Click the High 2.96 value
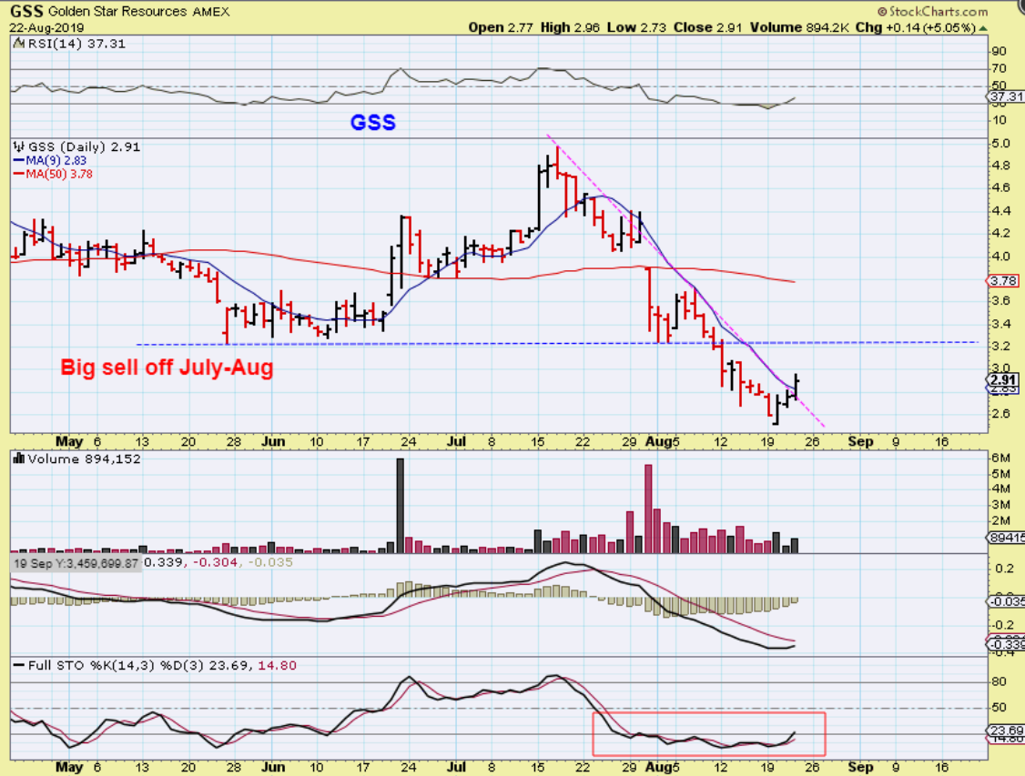 [570, 27]
